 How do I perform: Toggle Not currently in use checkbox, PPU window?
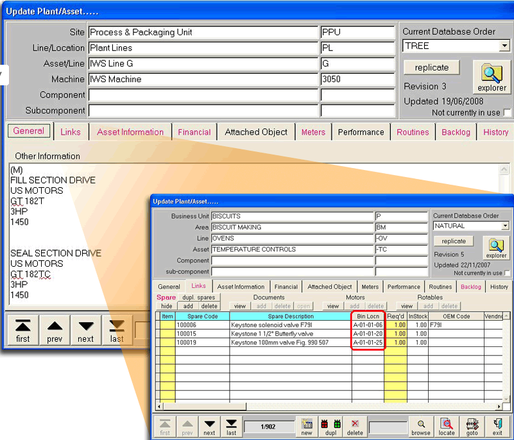[x=508, y=113]
